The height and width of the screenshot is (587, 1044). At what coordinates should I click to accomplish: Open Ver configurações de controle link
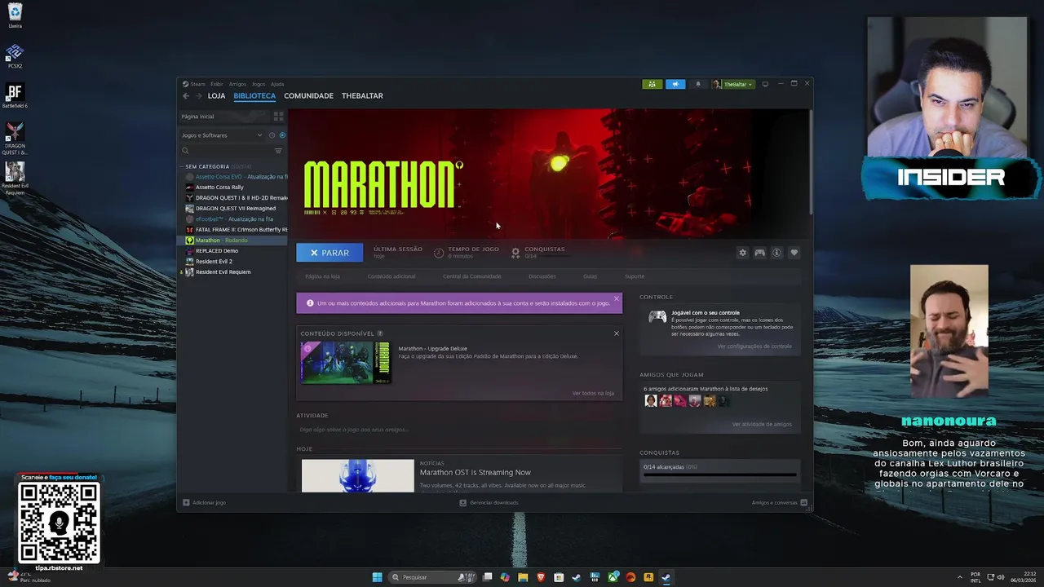point(754,346)
